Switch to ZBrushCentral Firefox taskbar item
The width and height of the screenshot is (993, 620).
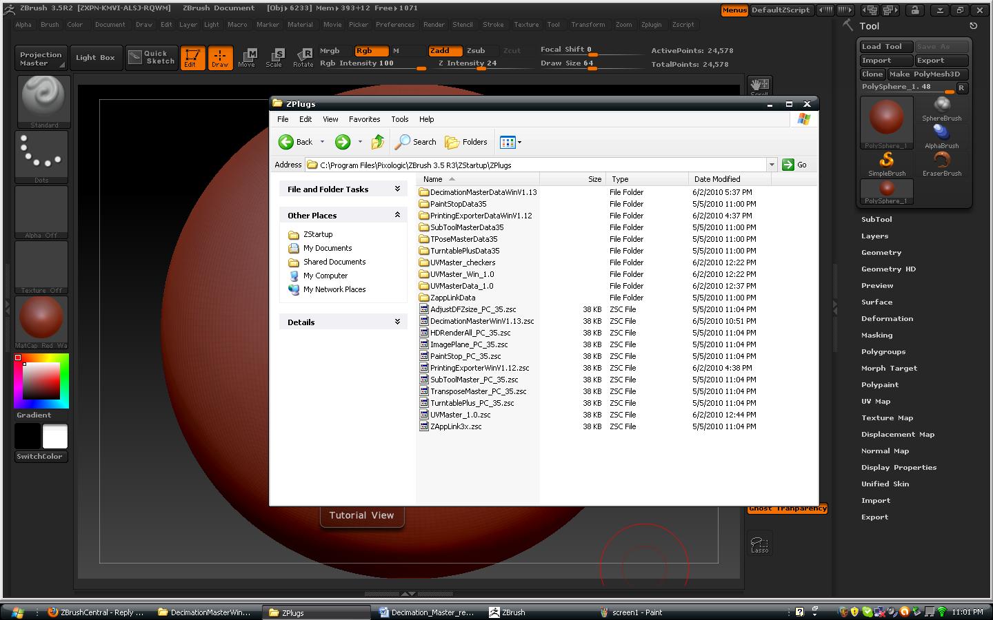pyautogui.click(x=97, y=612)
